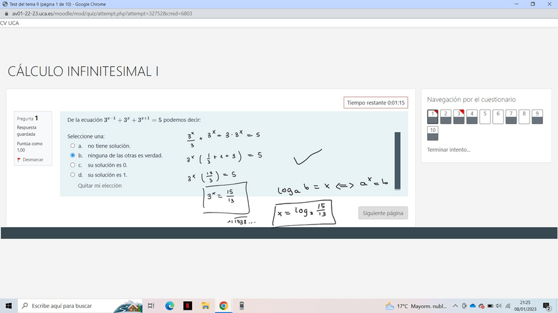Open Task View on the taskbar

click(x=151, y=306)
